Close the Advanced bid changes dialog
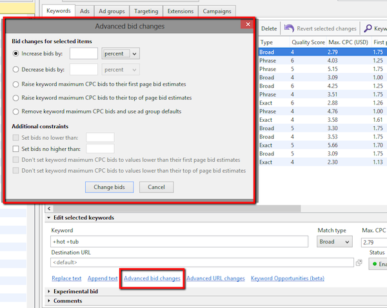The height and width of the screenshot is (308, 387). (x=246, y=26)
